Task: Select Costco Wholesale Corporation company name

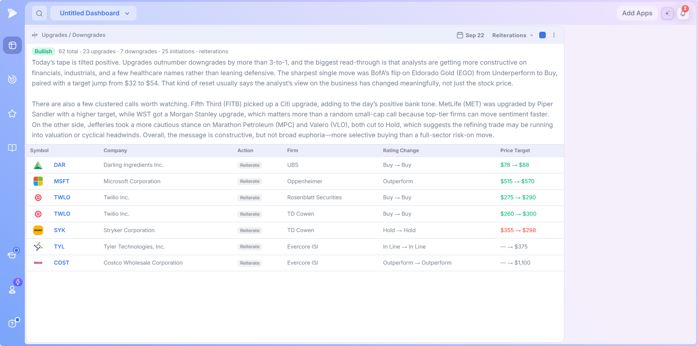Action: [143, 263]
